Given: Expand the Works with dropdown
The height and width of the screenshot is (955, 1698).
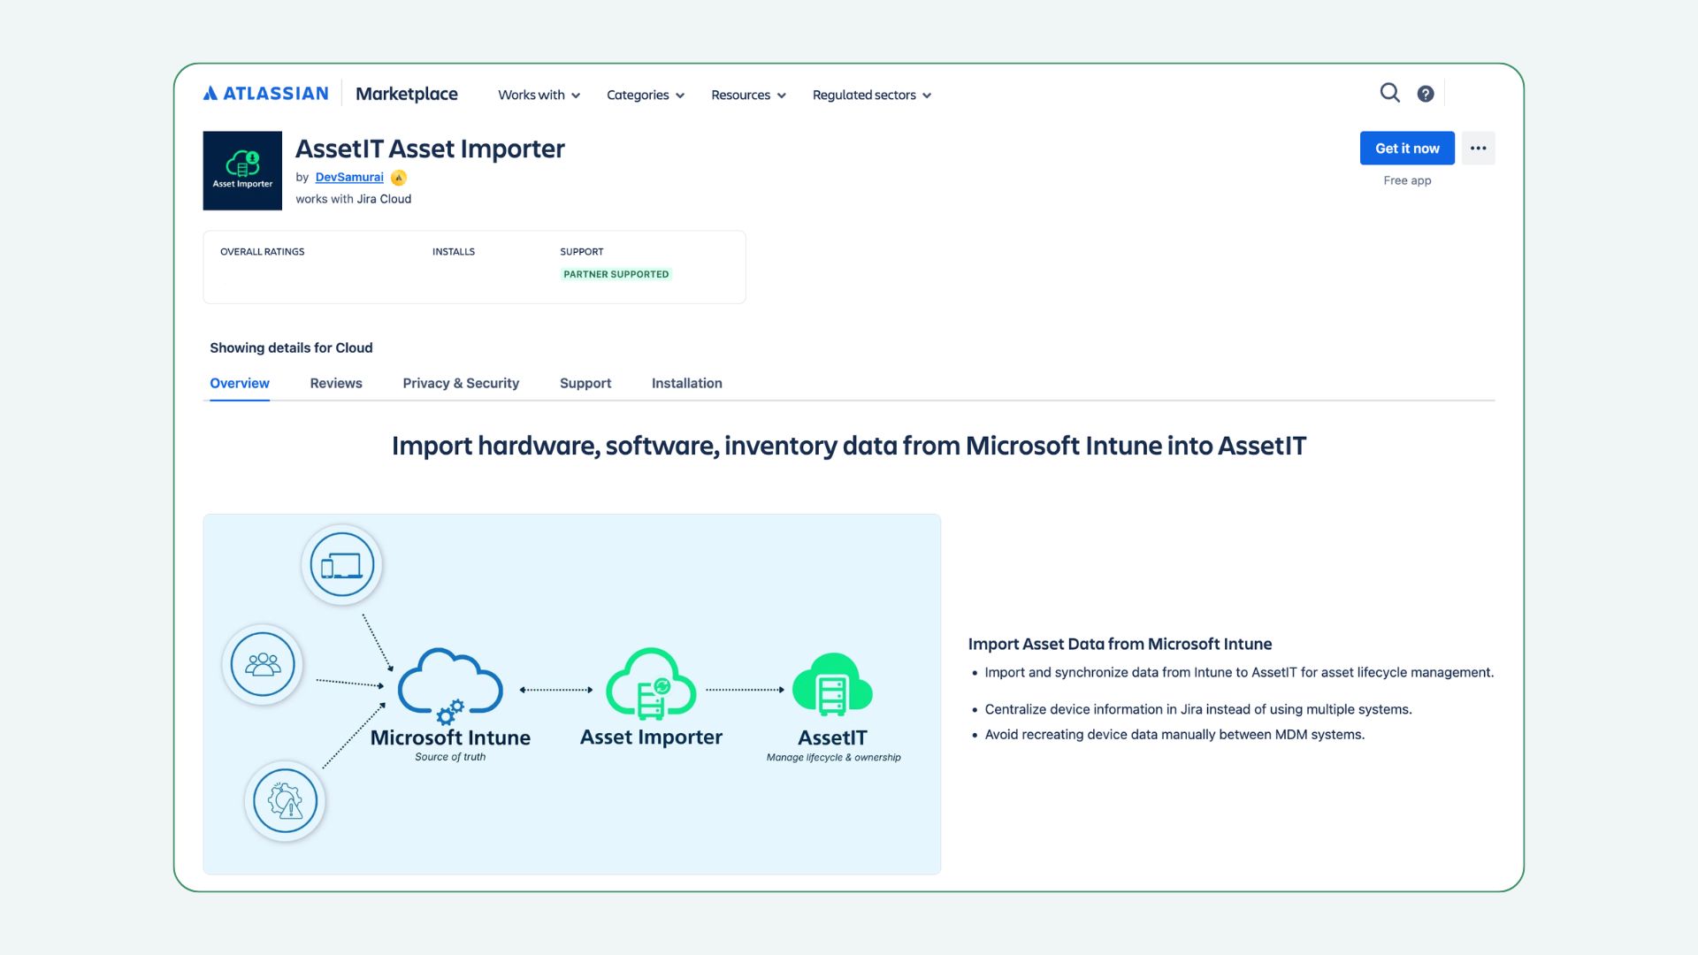Looking at the screenshot, I should pyautogui.click(x=539, y=95).
